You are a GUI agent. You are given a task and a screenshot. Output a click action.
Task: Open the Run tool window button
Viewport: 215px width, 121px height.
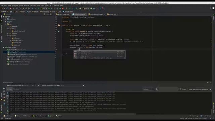(51, 116)
